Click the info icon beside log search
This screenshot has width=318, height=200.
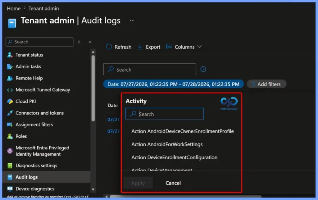[203, 69]
